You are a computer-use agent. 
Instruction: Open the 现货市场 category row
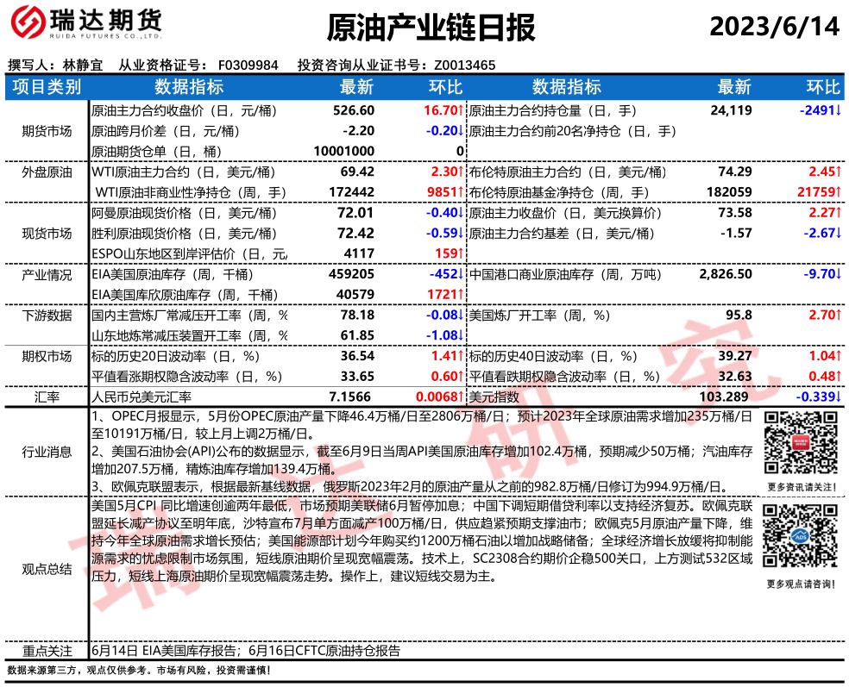pyautogui.click(x=47, y=233)
